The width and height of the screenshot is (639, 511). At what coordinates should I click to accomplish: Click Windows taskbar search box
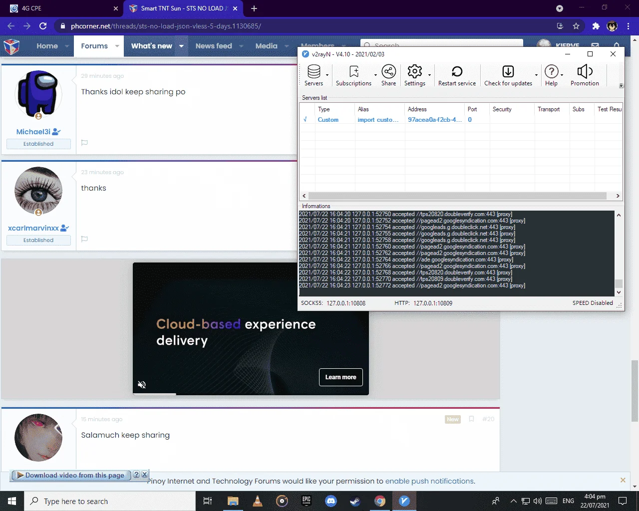(x=110, y=501)
